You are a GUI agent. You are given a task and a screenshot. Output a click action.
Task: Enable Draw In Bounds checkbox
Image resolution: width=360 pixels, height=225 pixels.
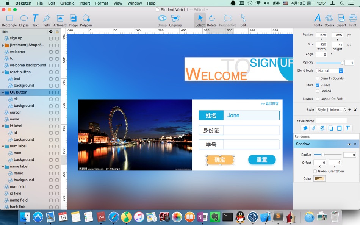point(318,78)
